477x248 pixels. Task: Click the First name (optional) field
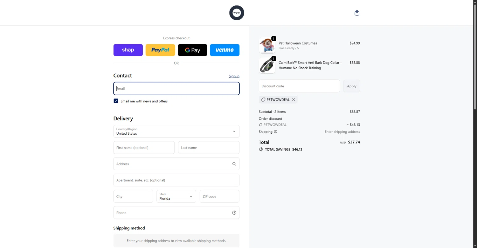click(x=144, y=148)
